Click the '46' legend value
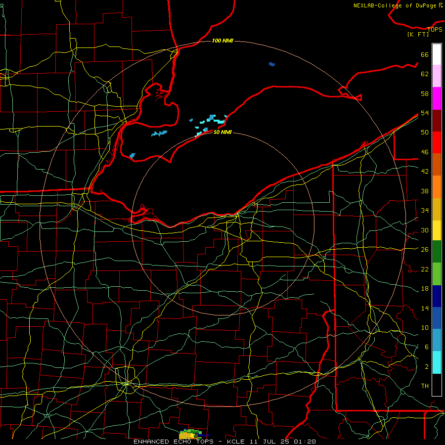This screenshot has width=445, height=445. click(425, 152)
